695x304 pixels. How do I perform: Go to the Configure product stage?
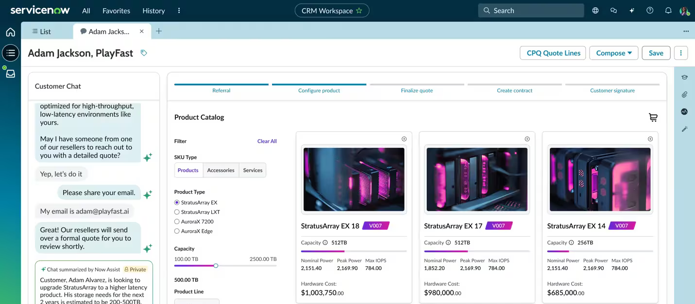pos(319,88)
